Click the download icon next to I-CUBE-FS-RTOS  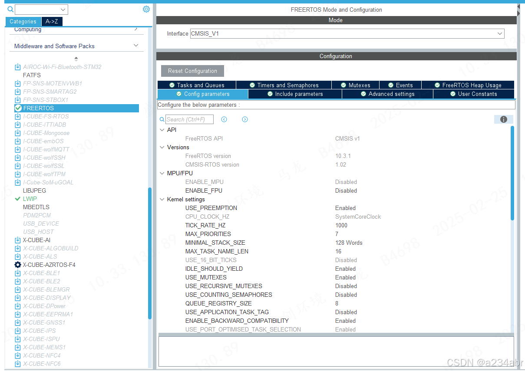point(18,116)
